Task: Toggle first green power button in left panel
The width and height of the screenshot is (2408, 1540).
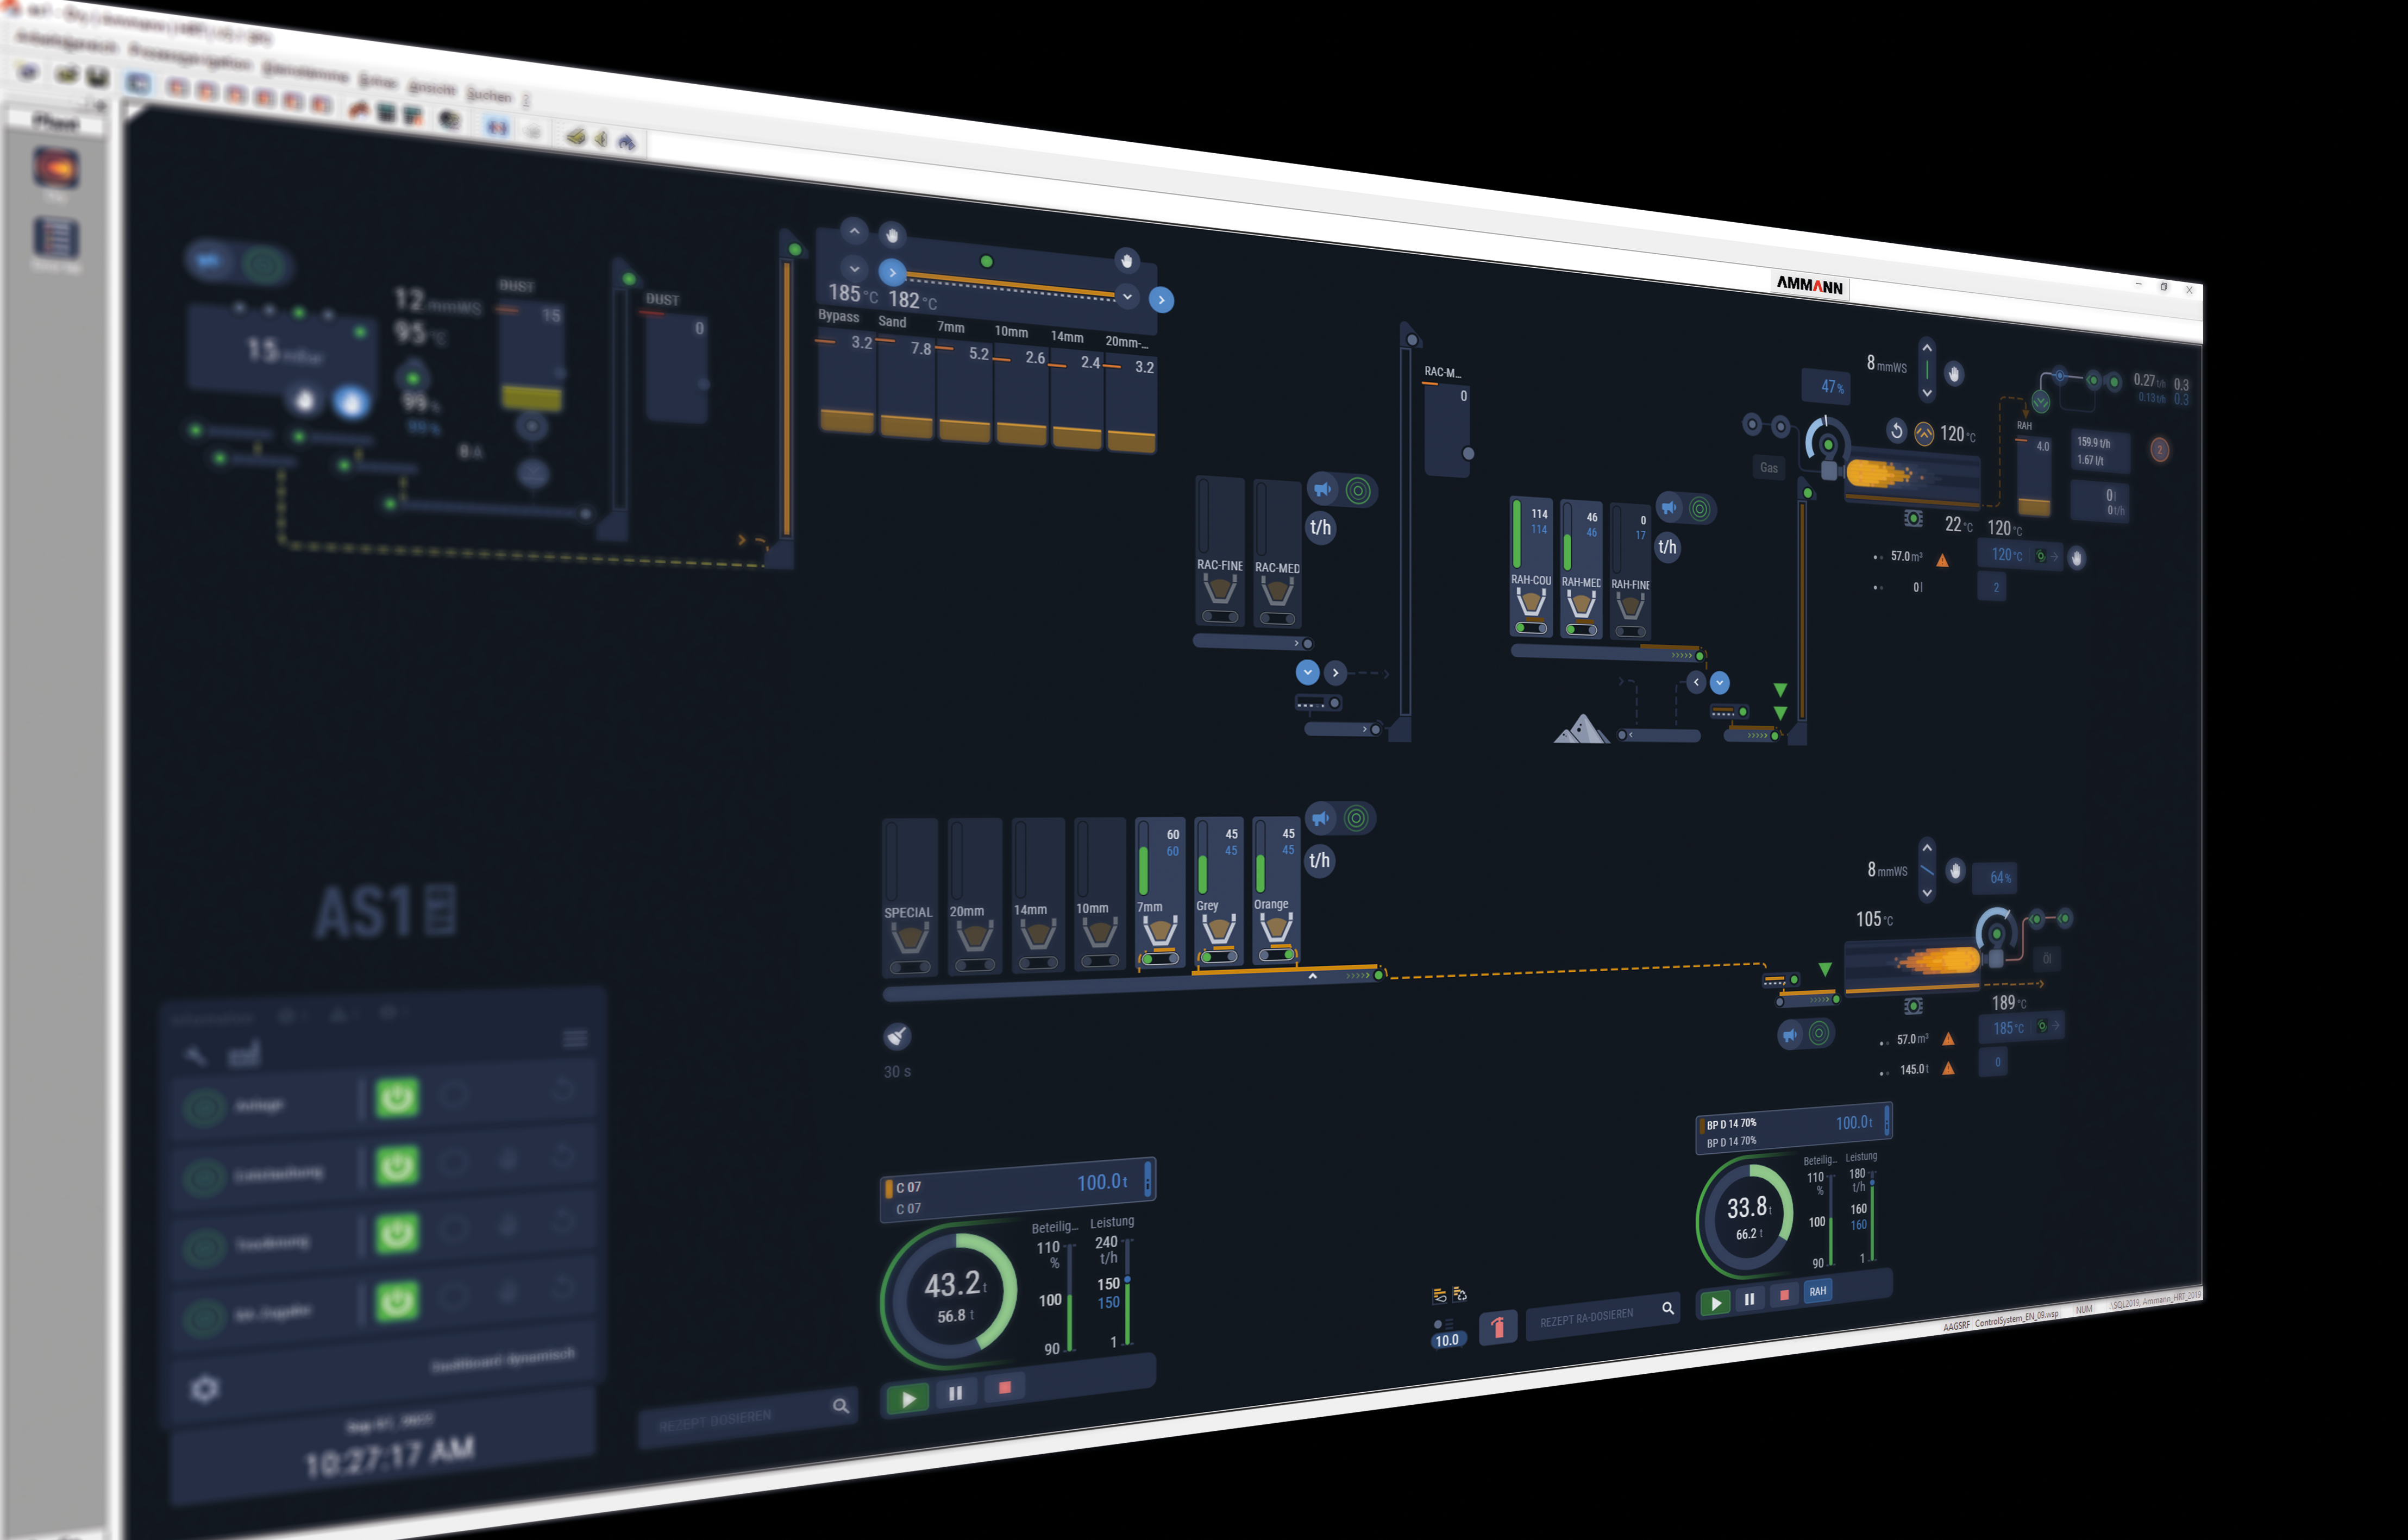Action: click(x=397, y=1097)
